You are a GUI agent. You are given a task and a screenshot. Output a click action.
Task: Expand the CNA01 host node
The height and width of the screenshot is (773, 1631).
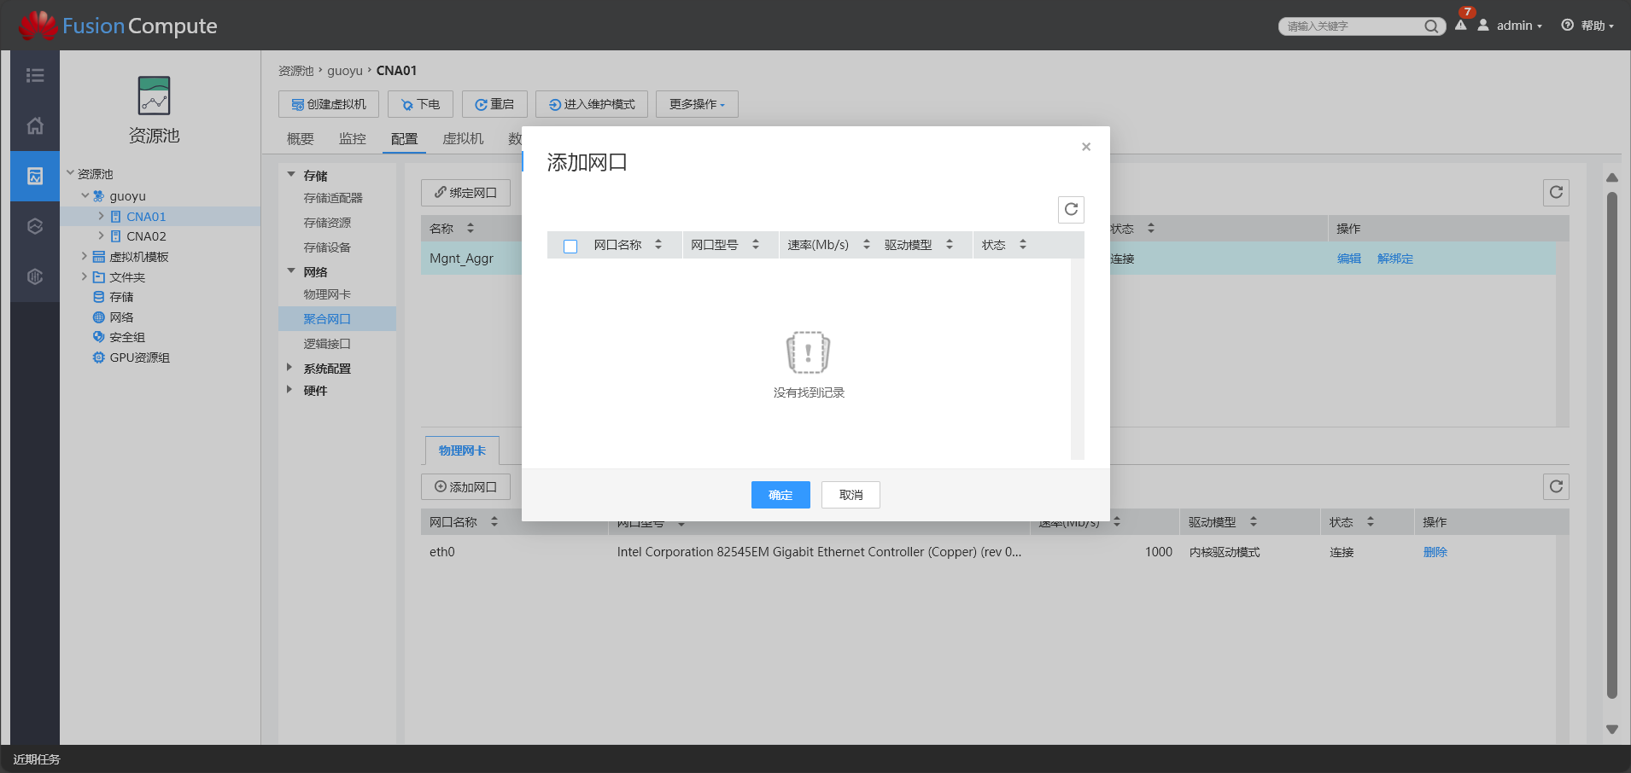pos(101,216)
